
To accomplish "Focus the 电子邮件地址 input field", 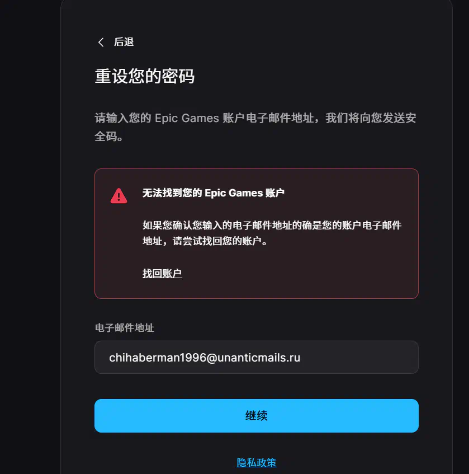I will [x=257, y=357].
